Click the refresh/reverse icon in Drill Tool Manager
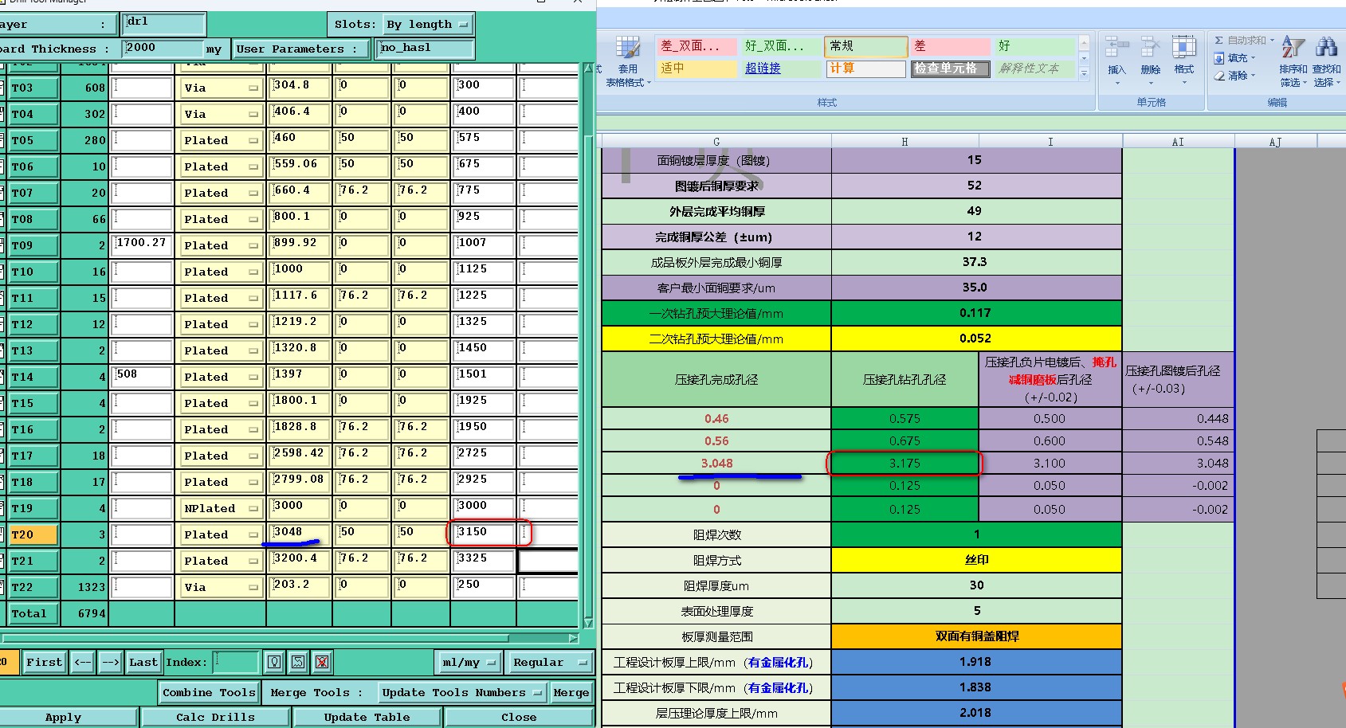 click(298, 662)
